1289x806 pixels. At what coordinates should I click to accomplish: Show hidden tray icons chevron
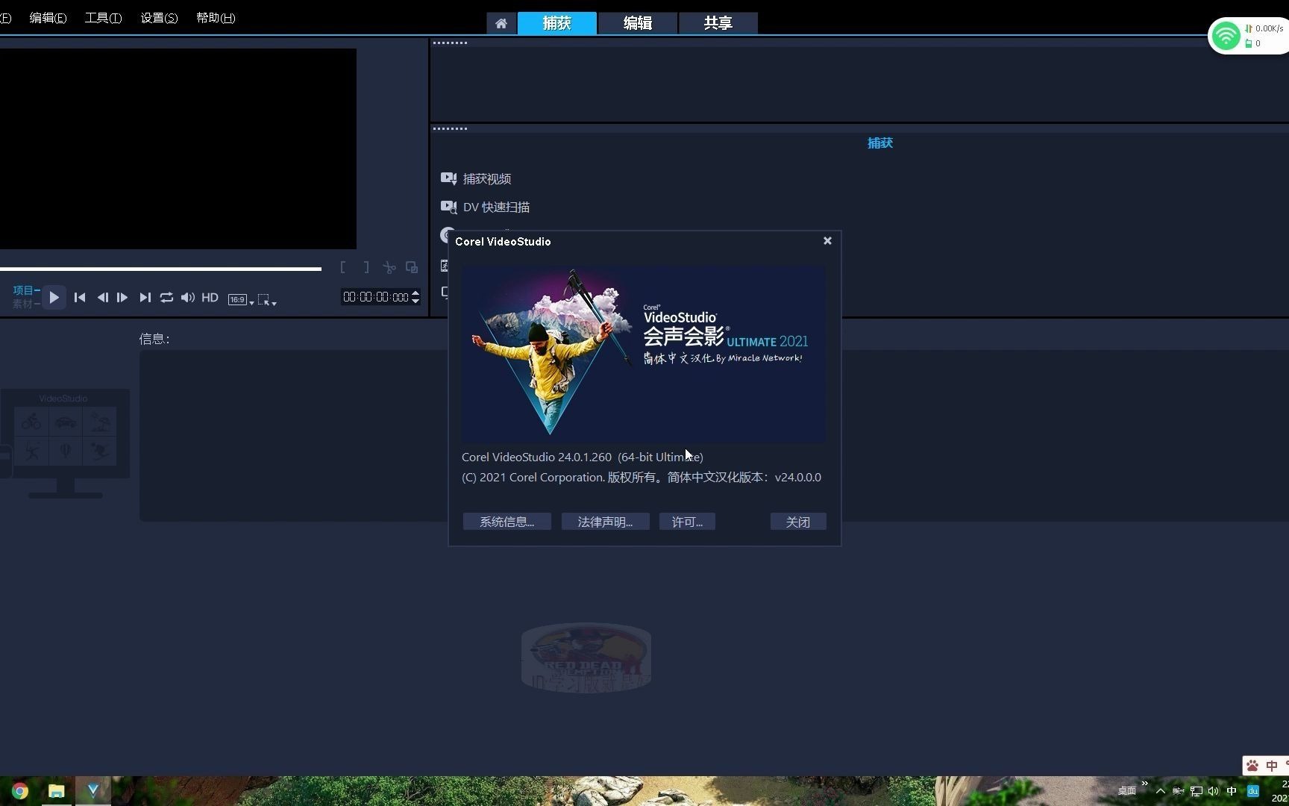point(1160,791)
